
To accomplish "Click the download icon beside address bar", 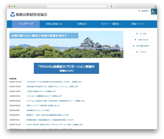I will pos(112,6).
